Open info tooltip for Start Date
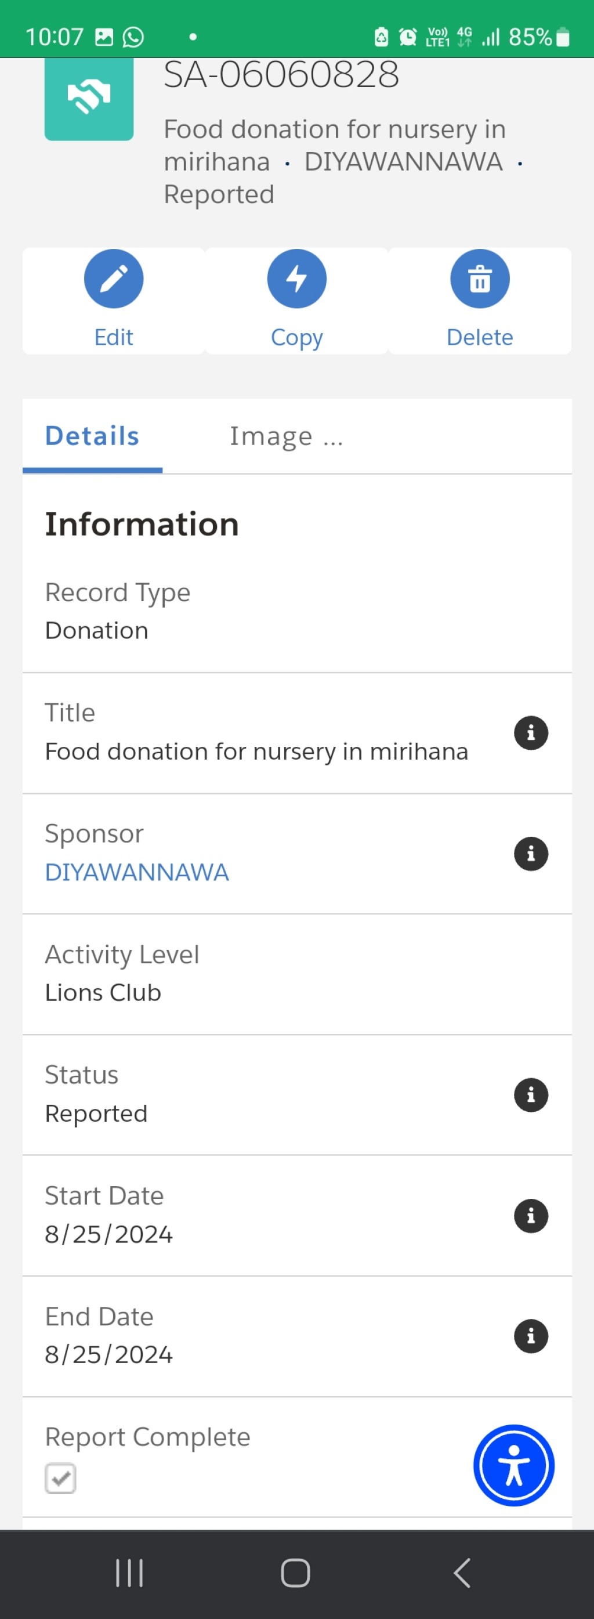Image resolution: width=594 pixels, height=1619 pixels. 531,1216
